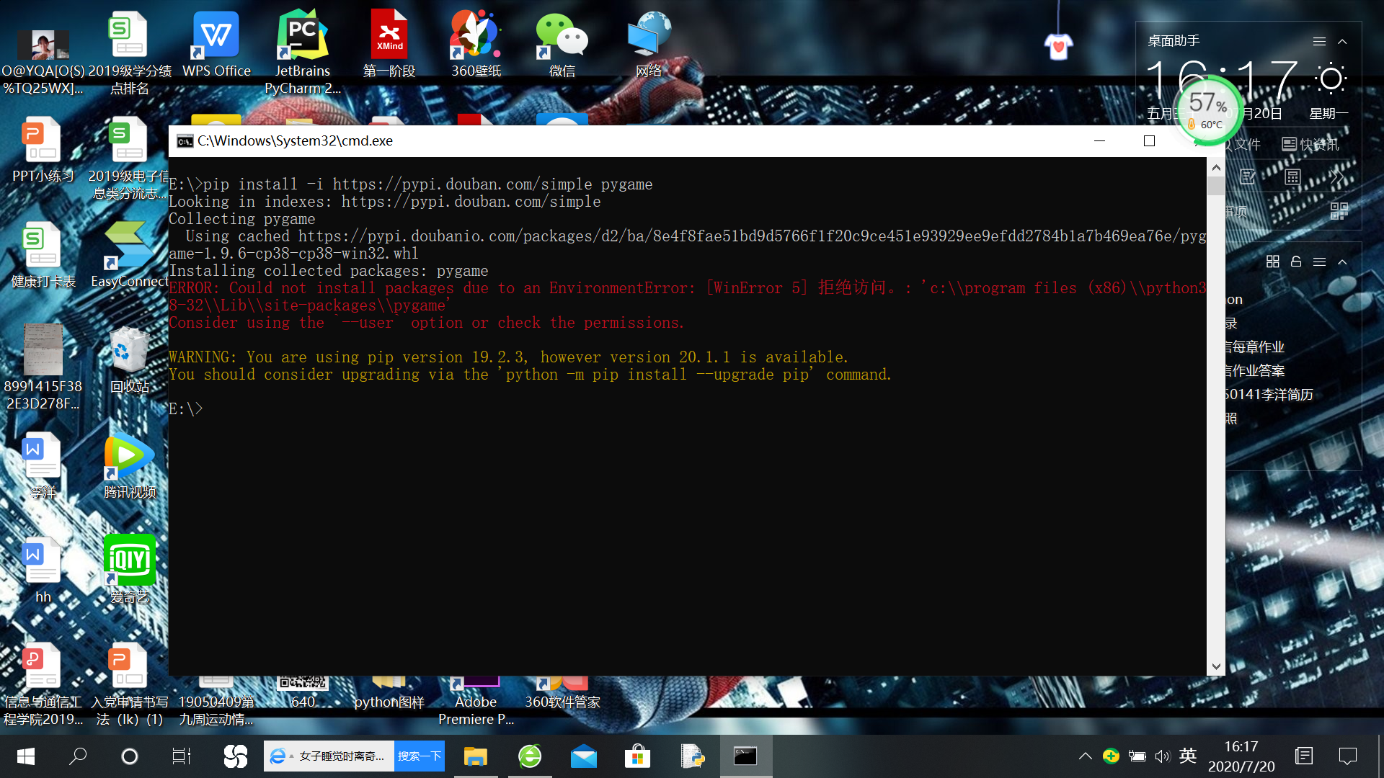Open the 回收站 recycle bin

pos(130,360)
